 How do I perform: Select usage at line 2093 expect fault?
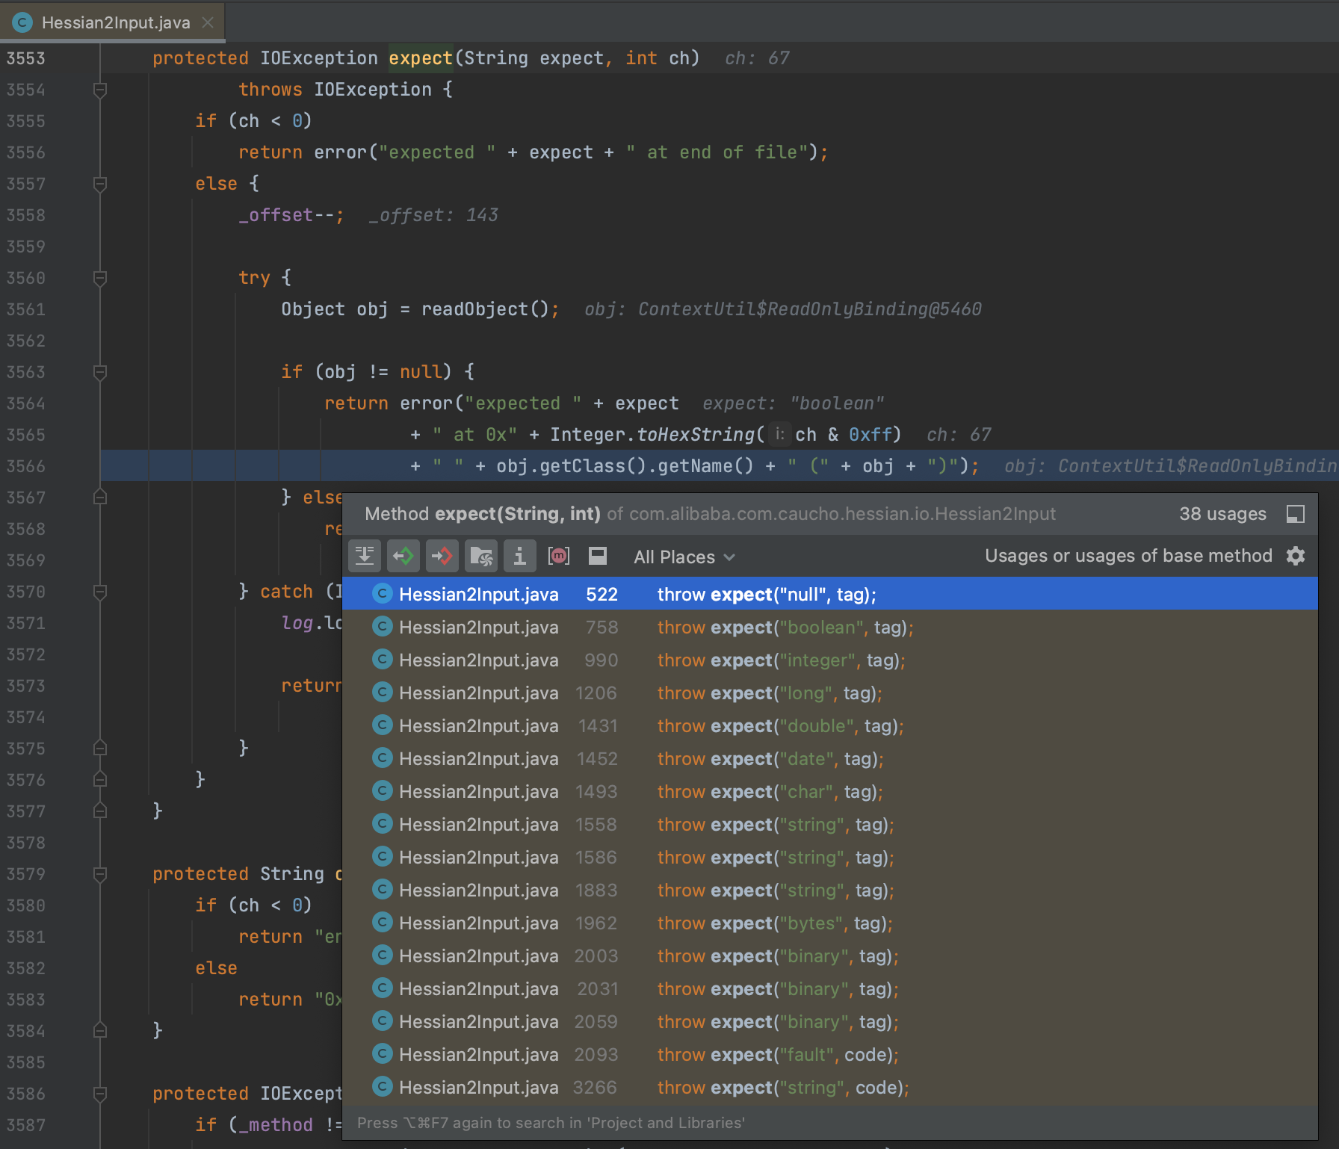click(830, 1055)
